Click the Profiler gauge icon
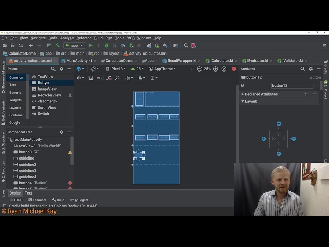The width and height of the screenshot is (329, 247). (x=123, y=46)
